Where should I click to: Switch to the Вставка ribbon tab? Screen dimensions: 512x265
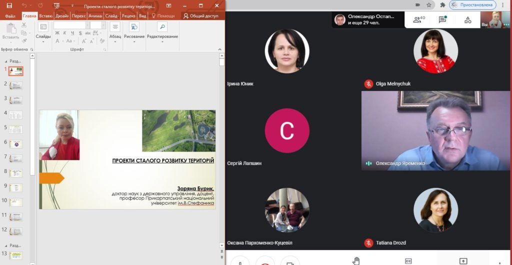click(x=46, y=15)
